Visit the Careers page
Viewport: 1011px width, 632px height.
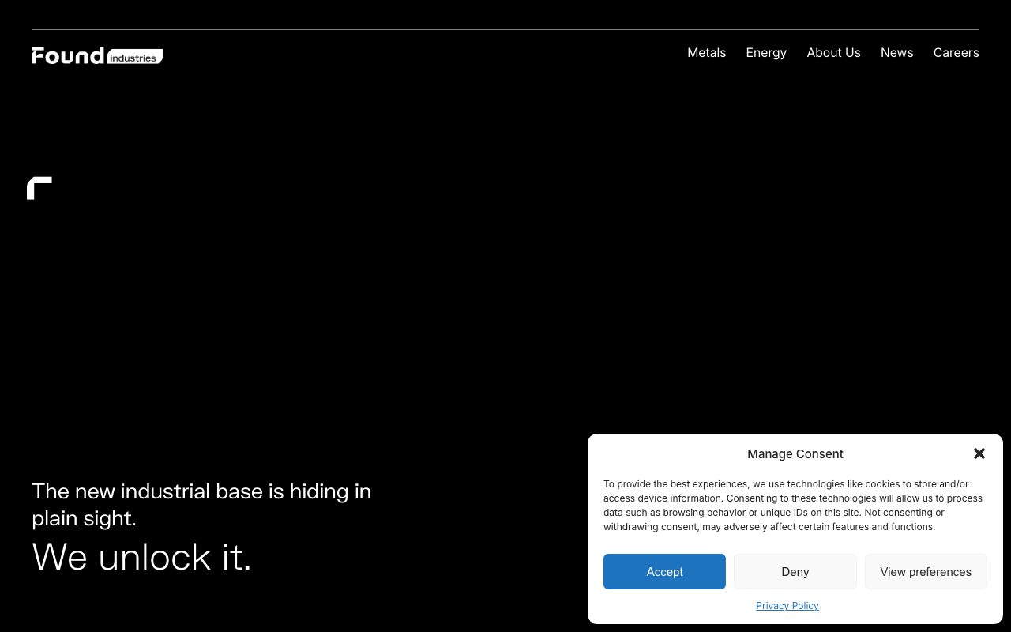tap(956, 53)
